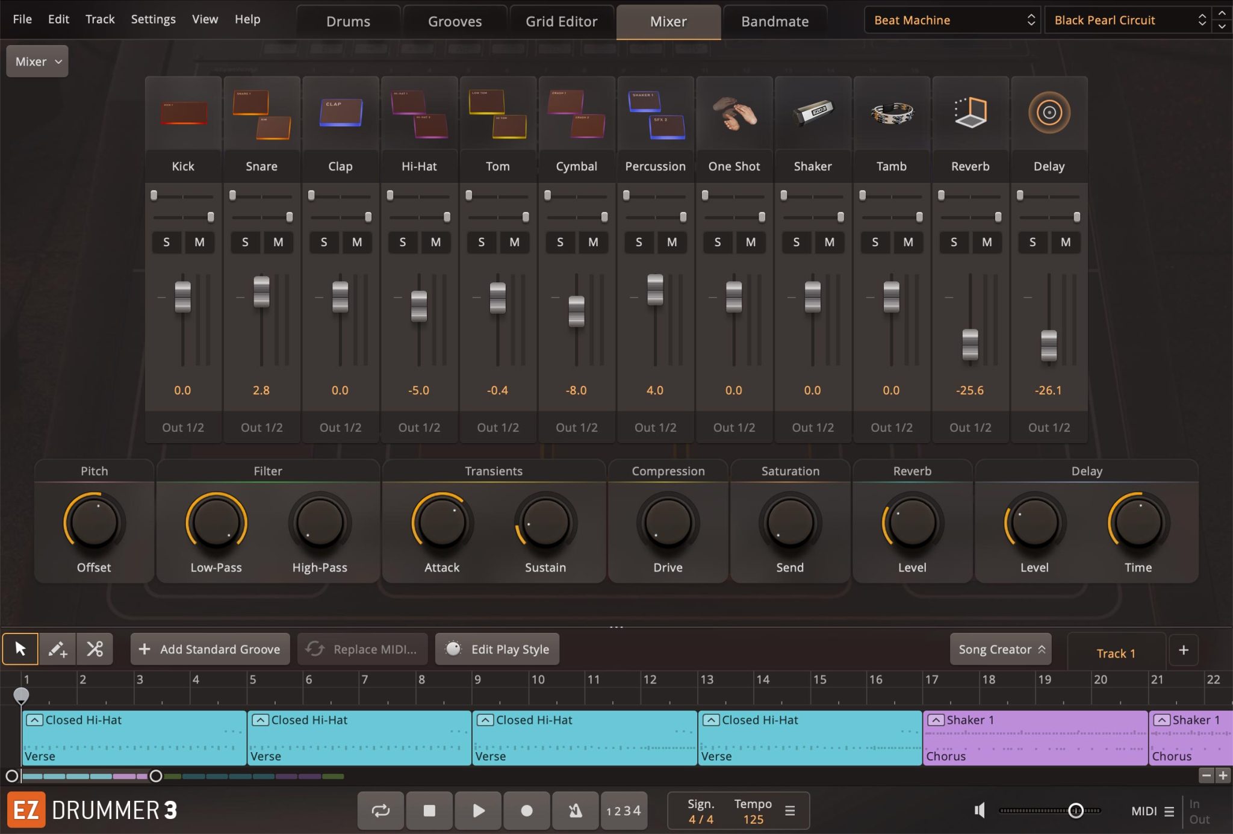Open the Mixer view dropdown
The image size is (1233, 834).
(x=37, y=61)
